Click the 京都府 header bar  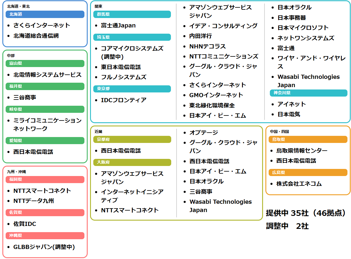132,140
